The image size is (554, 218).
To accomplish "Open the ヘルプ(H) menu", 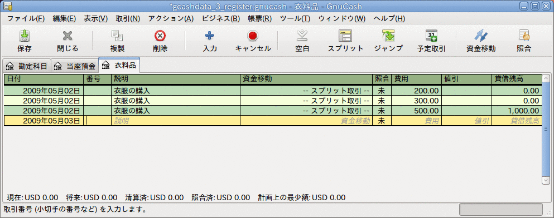I will [389, 19].
